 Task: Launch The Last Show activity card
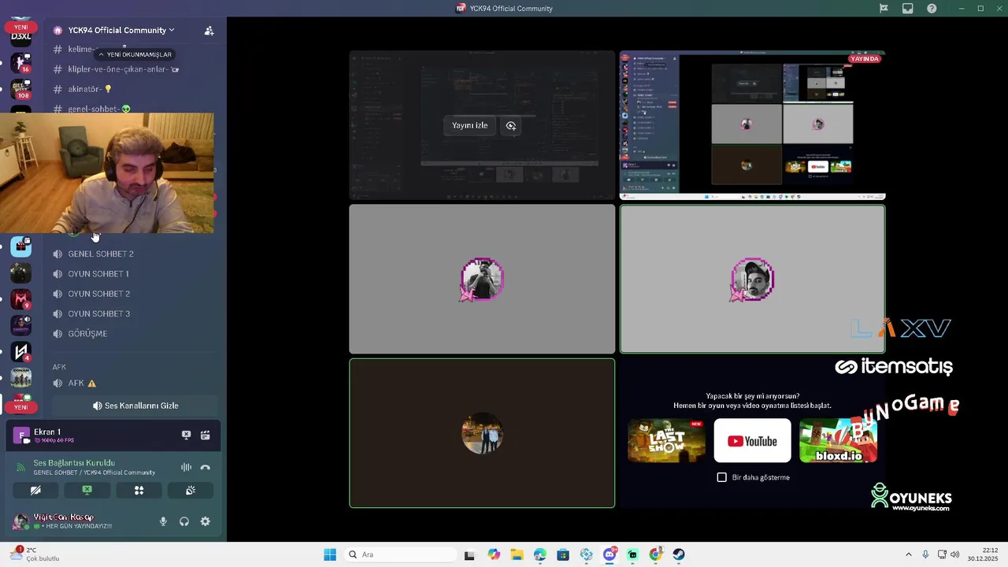(x=666, y=440)
